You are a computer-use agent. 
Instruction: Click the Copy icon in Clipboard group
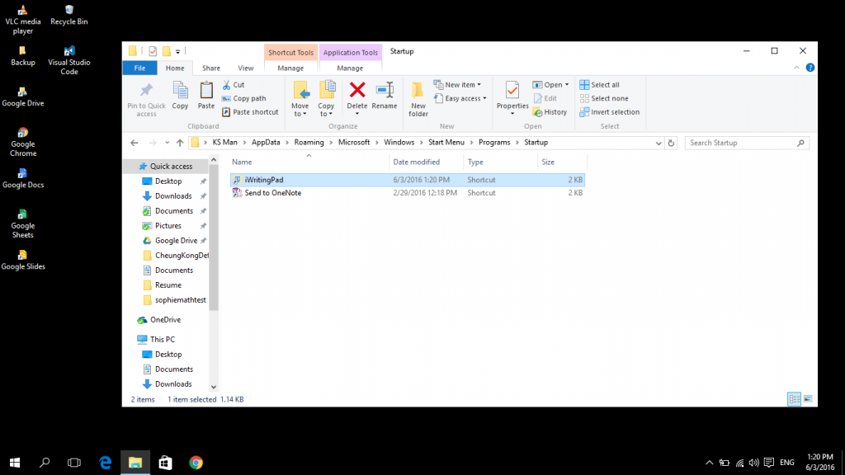point(180,91)
